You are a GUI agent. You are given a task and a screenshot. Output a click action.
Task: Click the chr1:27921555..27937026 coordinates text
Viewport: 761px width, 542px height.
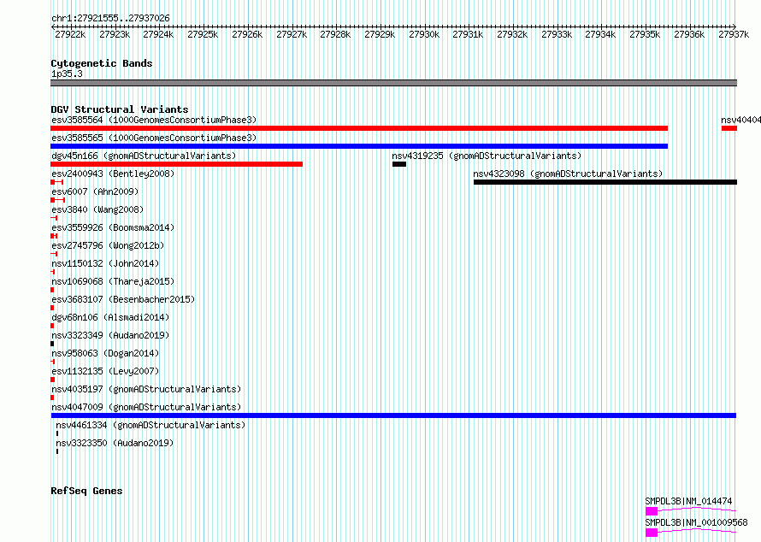[110, 19]
